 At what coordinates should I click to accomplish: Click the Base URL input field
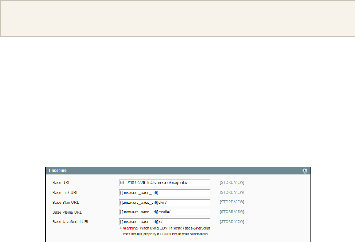pos(165,183)
